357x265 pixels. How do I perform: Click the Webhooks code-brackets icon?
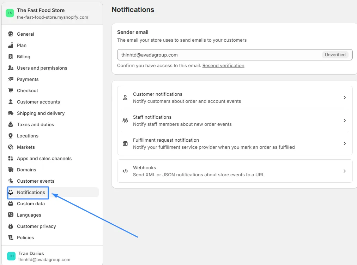pos(125,171)
